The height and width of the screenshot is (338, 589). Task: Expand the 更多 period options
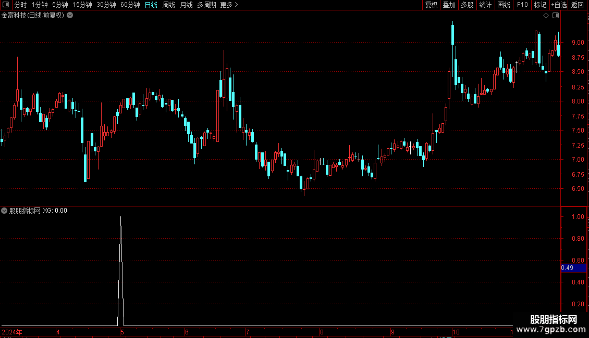(x=229, y=5)
